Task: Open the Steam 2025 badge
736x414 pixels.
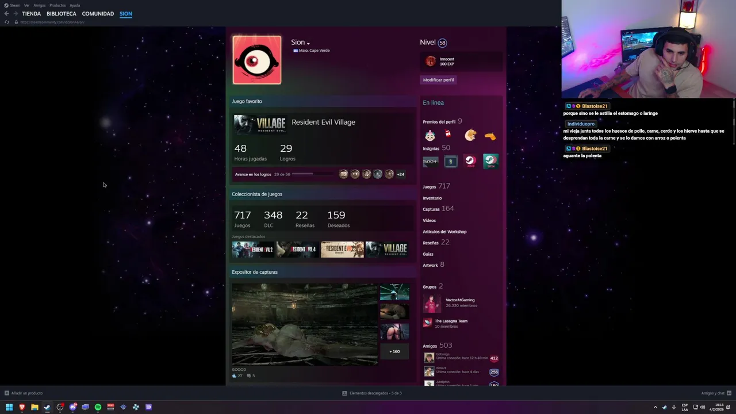Action: 470,162
